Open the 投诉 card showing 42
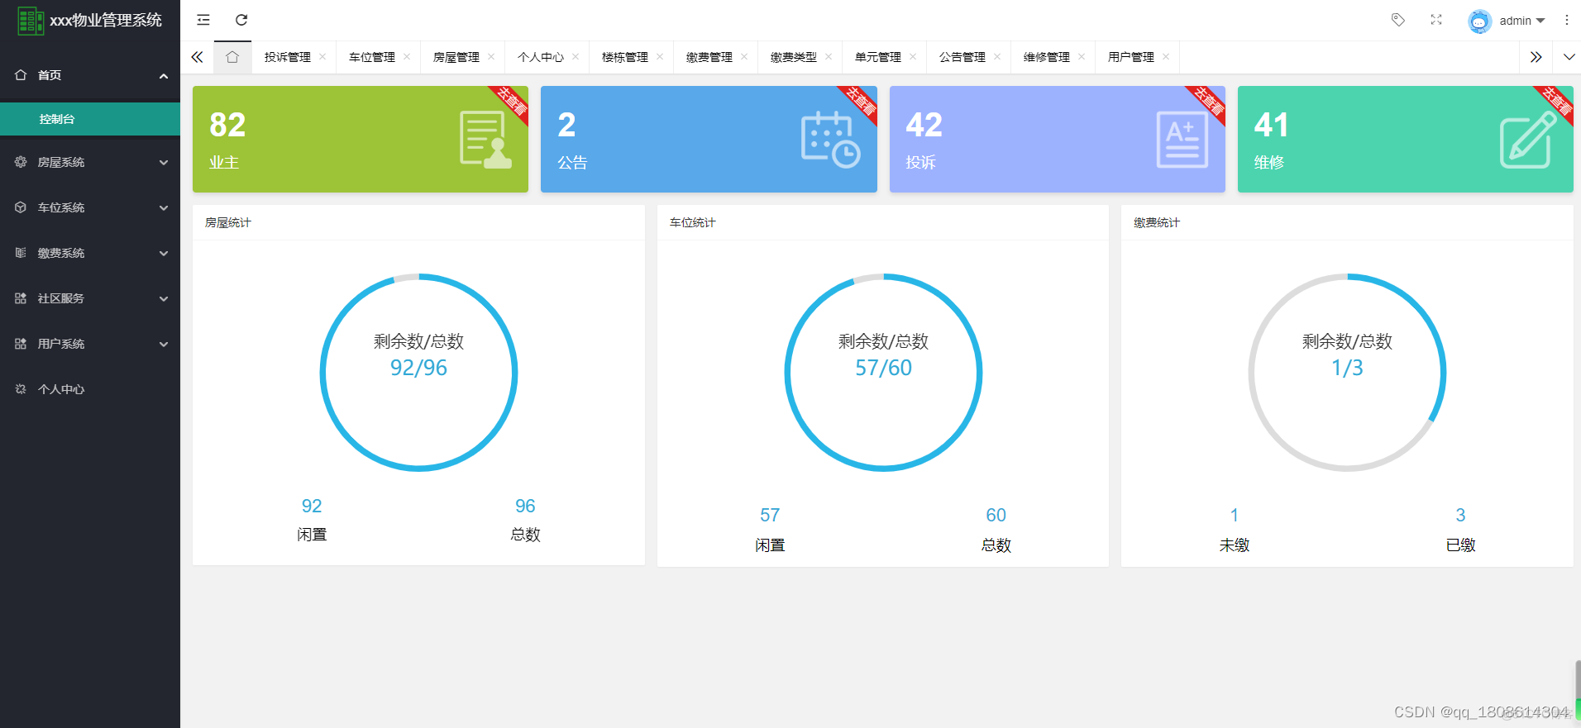 1058,139
